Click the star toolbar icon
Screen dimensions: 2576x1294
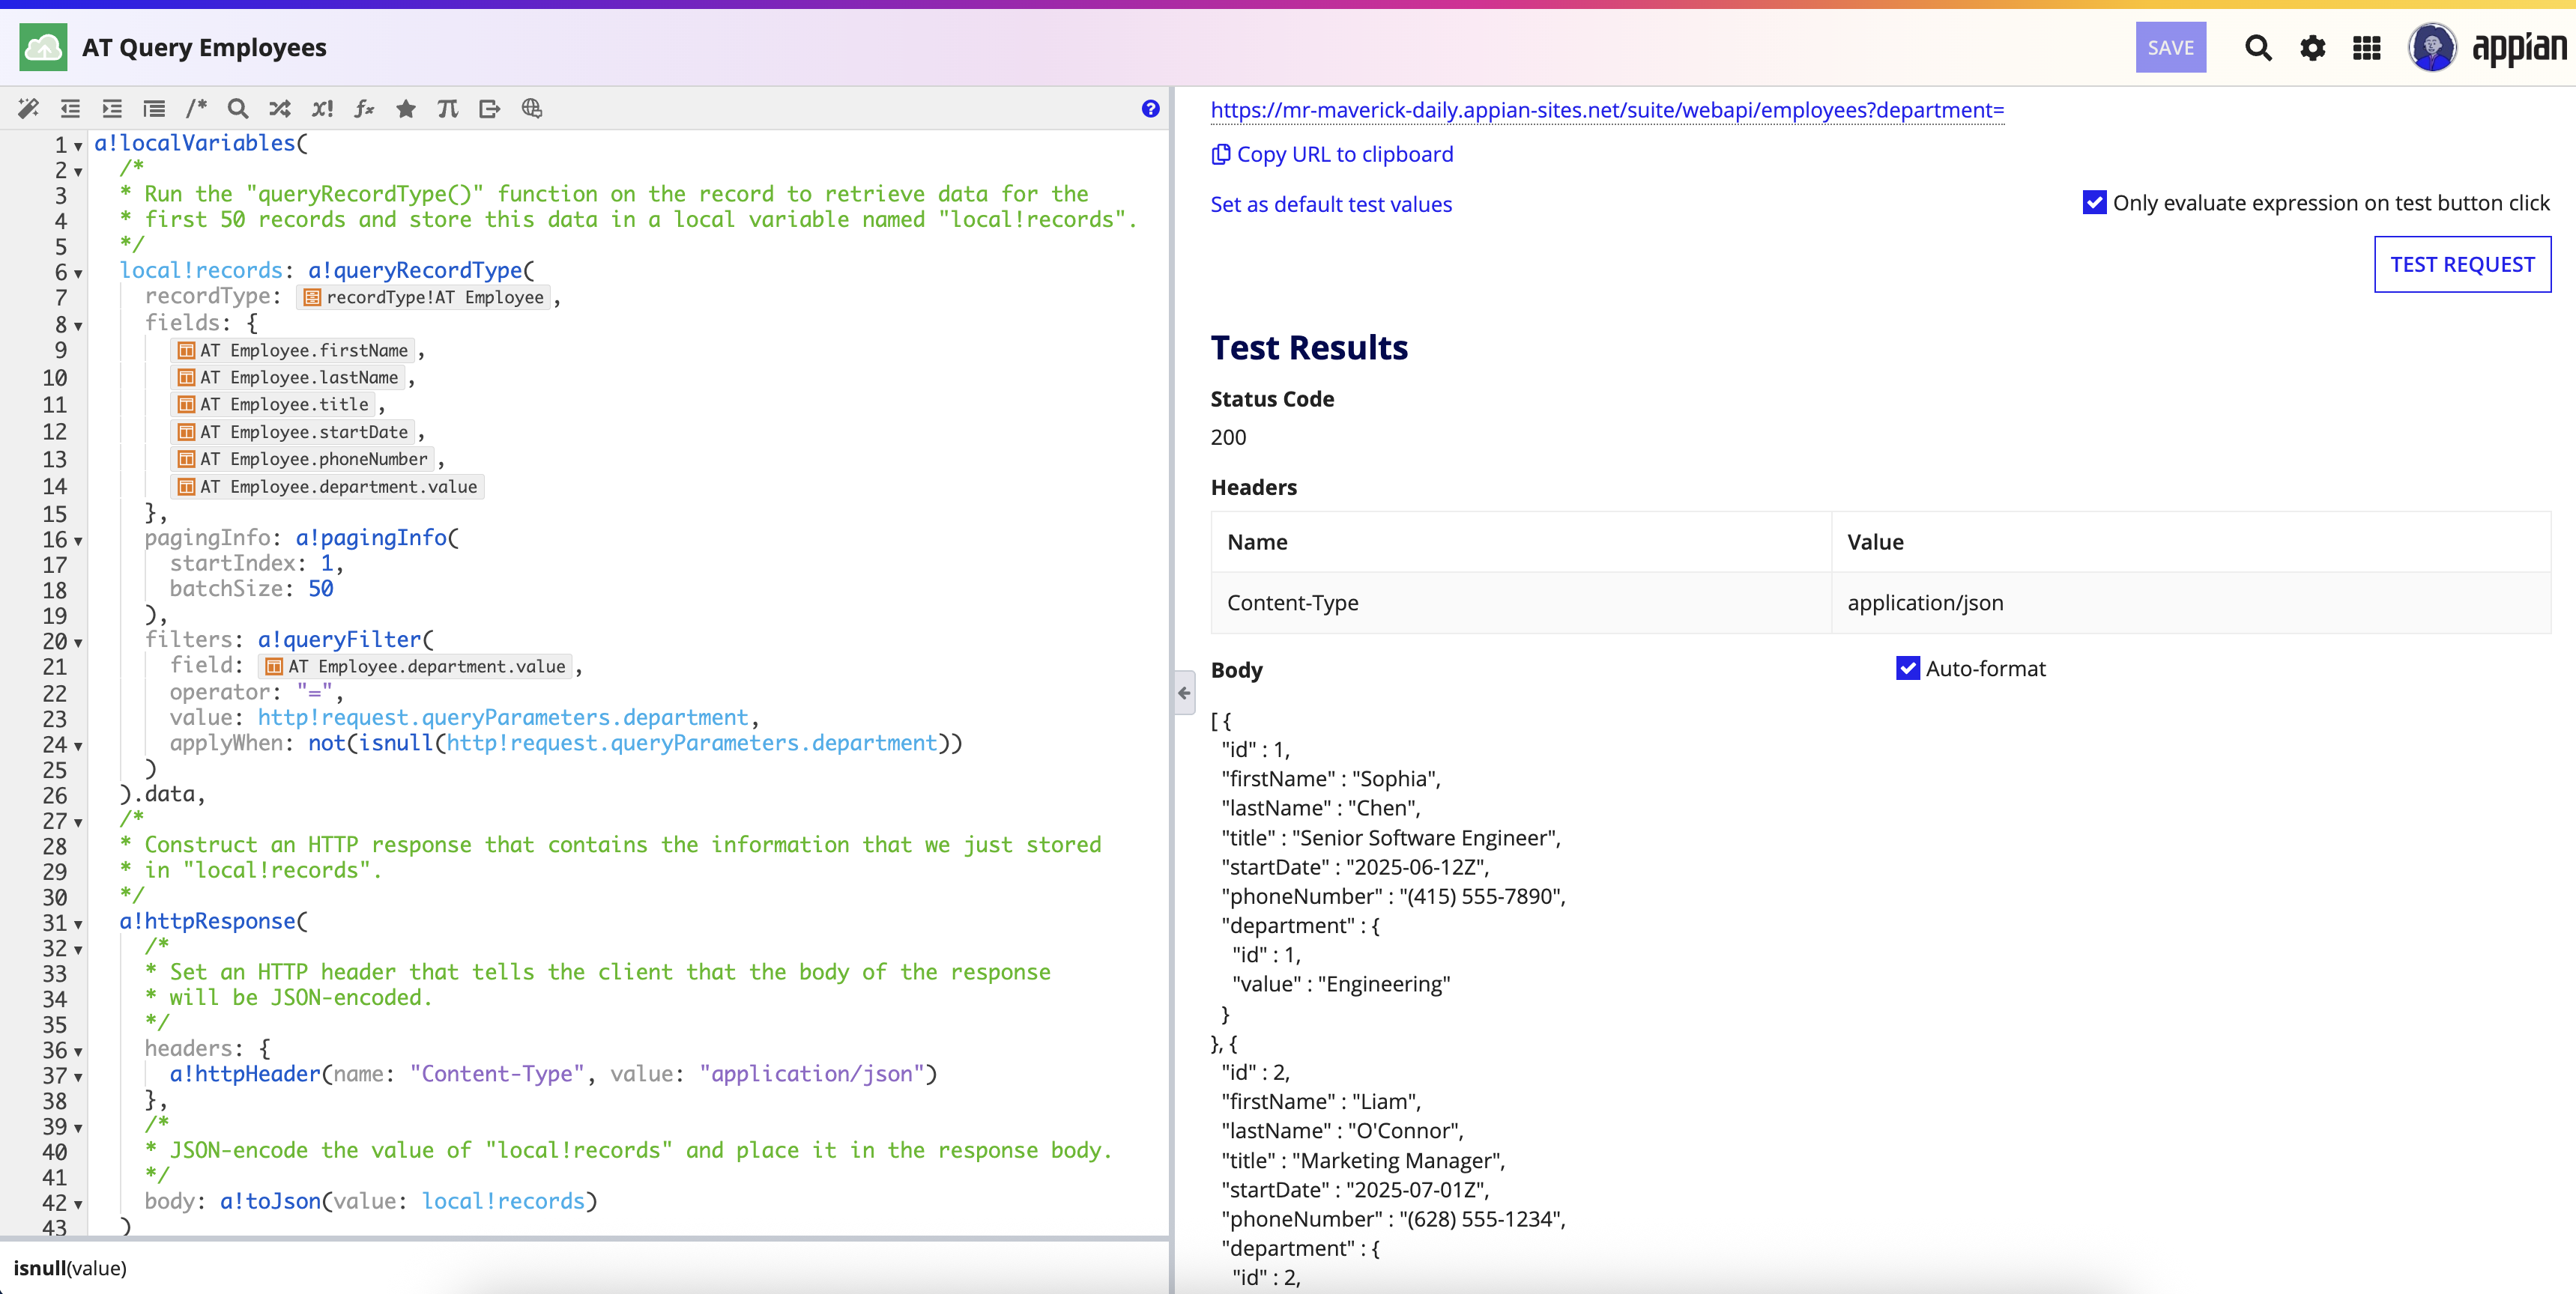[x=406, y=108]
